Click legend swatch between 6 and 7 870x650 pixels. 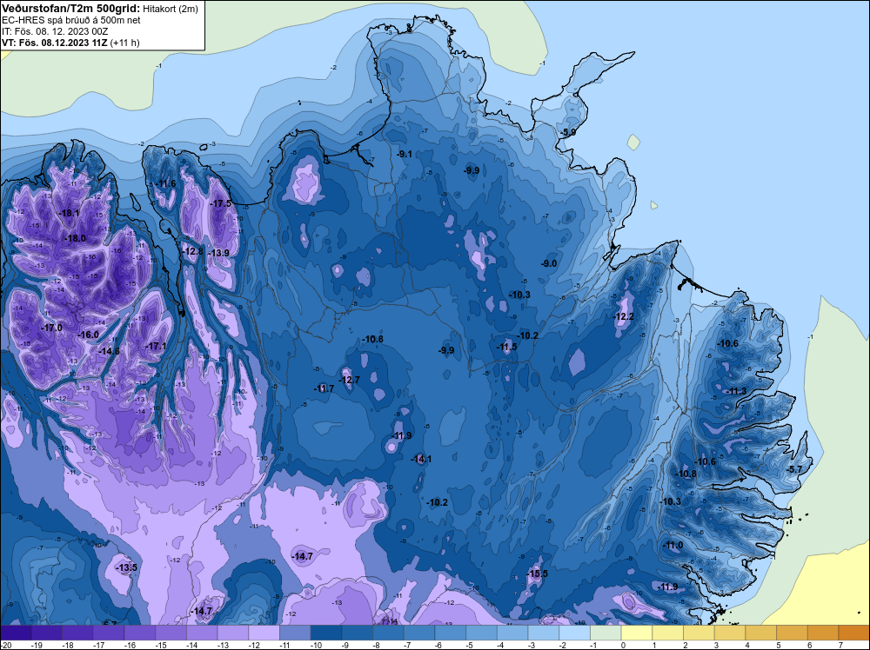click(823, 633)
